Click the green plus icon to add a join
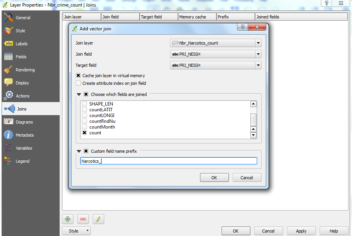Viewport: 352px width, 236px height. (68, 219)
